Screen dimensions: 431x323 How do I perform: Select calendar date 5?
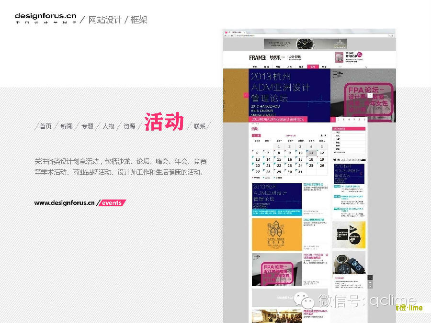click(x=322, y=146)
